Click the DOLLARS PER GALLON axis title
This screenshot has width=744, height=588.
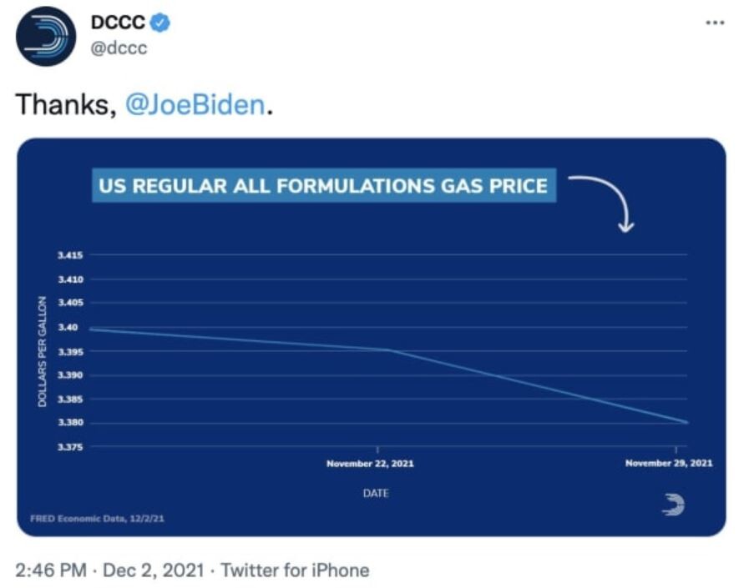point(42,350)
